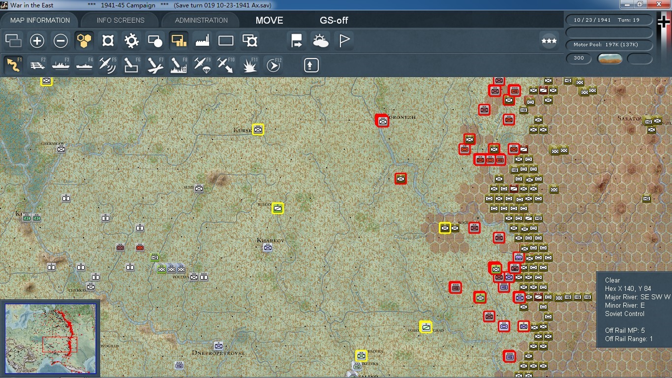This screenshot has width=672, height=378.
Task: Show weather with the sun-cloud icon
Action: (320, 41)
